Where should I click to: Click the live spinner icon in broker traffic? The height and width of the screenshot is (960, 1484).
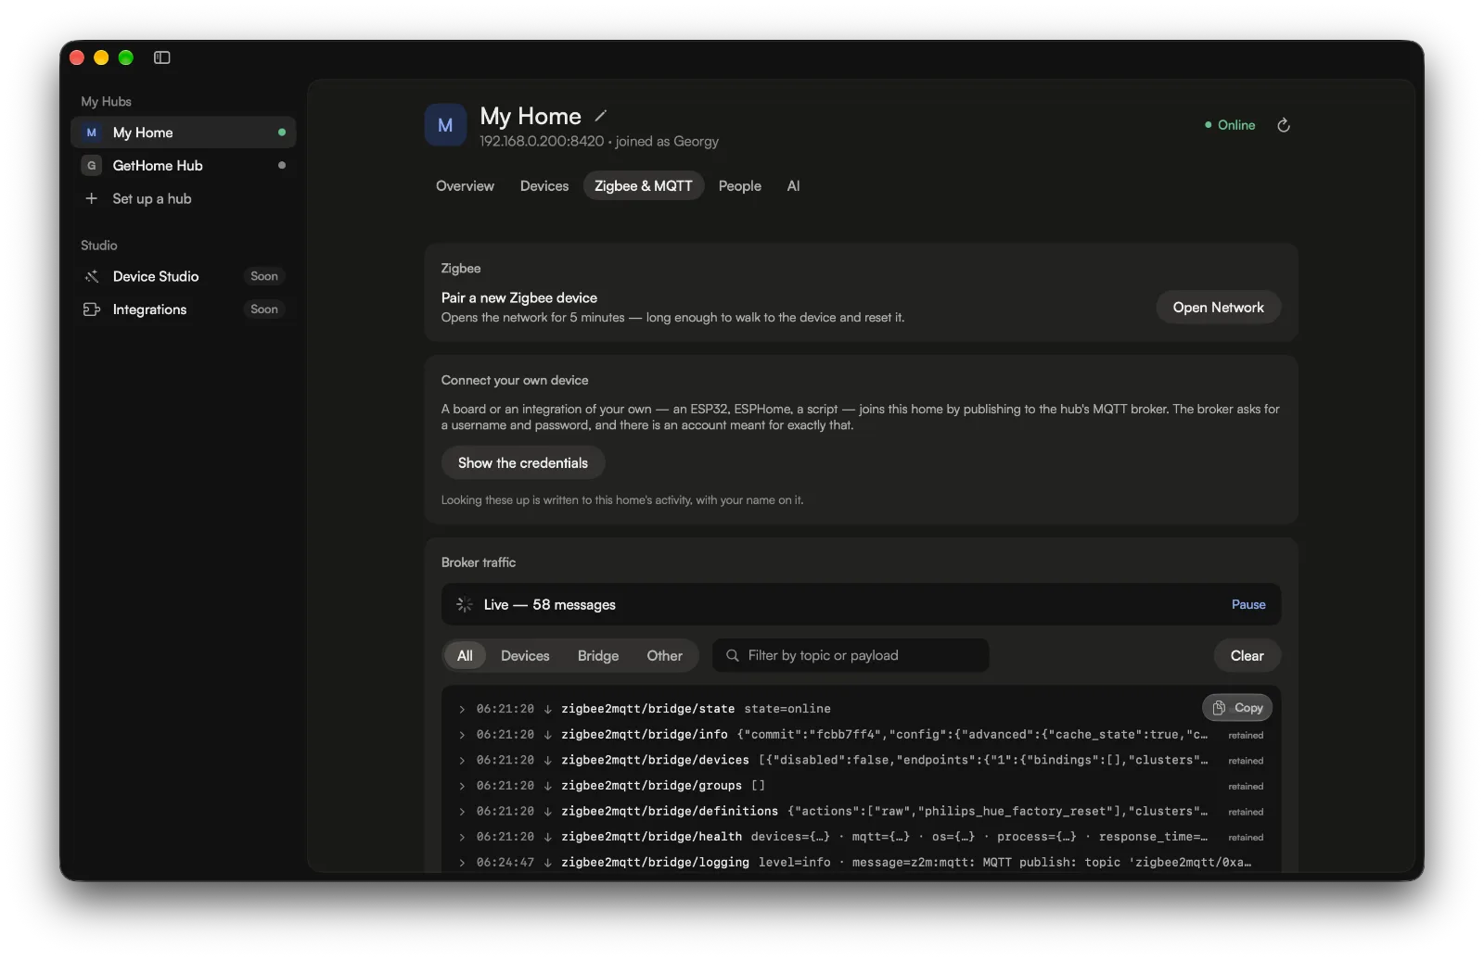[465, 604]
